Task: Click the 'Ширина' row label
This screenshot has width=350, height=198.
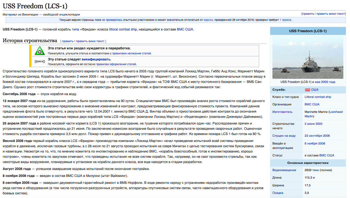Action: pos(278,185)
